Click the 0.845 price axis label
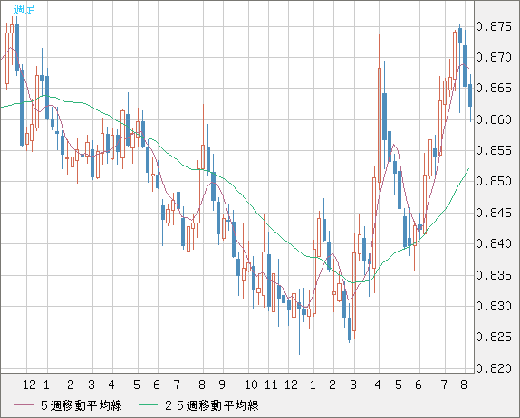Viewport: 520px width, 418px height. pos(494,213)
